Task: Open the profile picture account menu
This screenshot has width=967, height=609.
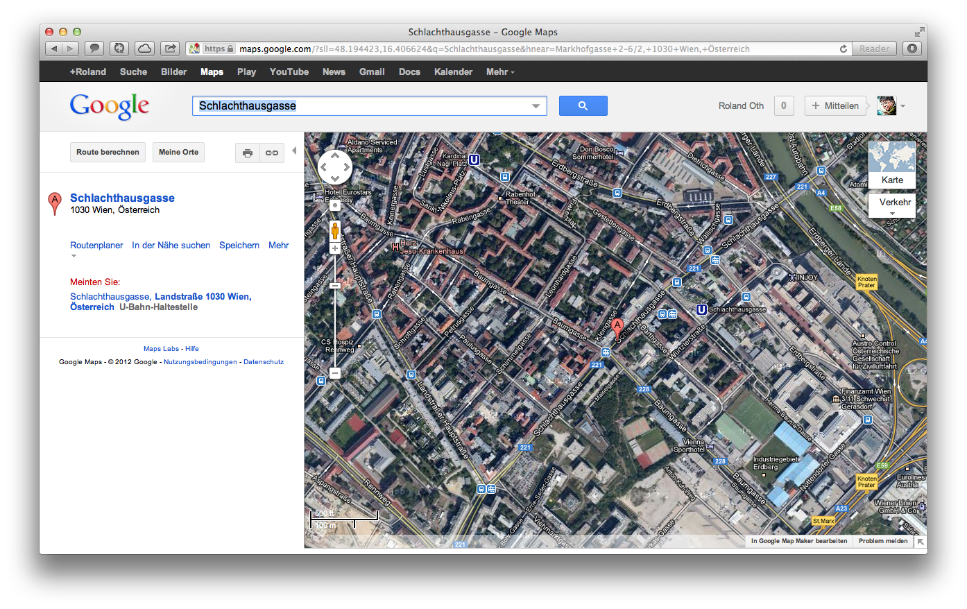Action: [x=891, y=105]
